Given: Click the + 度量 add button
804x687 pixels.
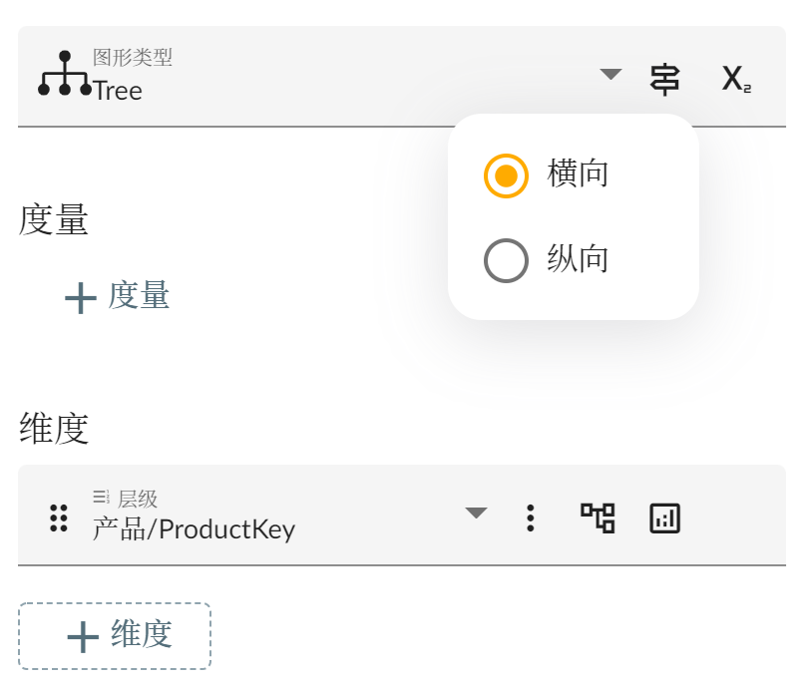Looking at the screenshot, I should (117, 296).
